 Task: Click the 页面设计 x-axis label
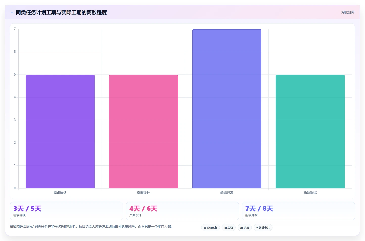click(144, 193)
